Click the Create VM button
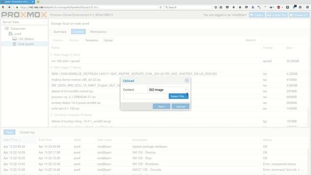This screenshot has width=311, height=175. click(x=277, y=15)
